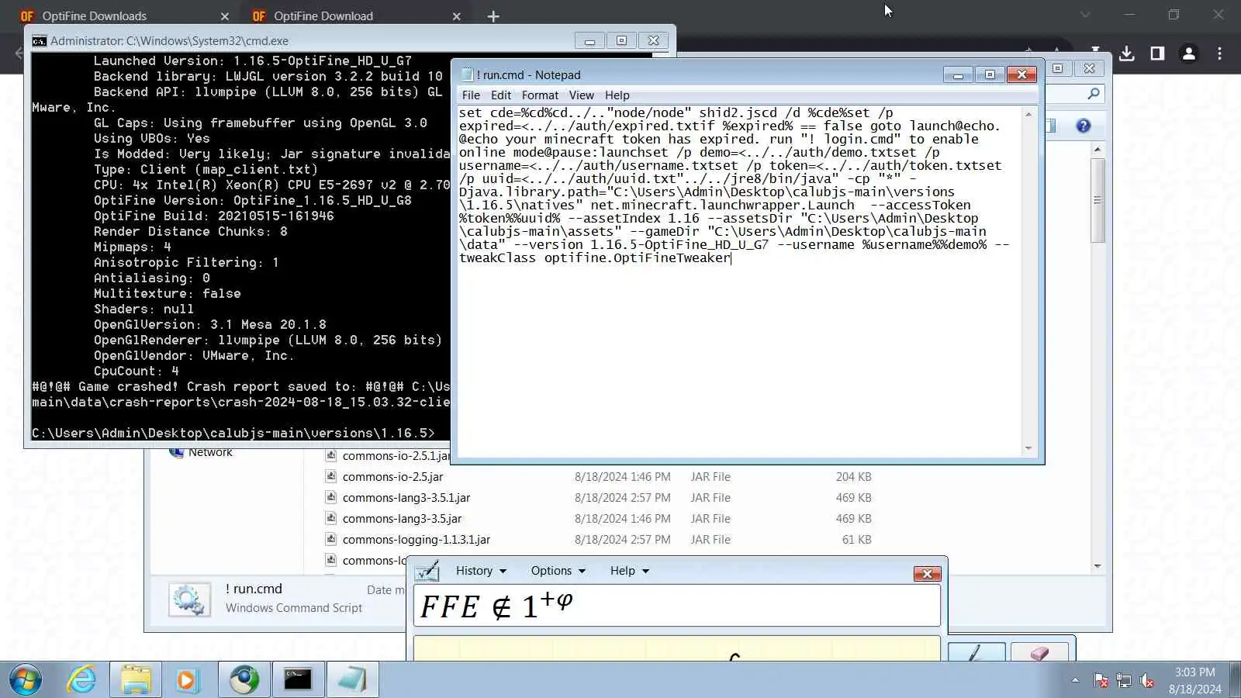The width and height of the screenshot is (1241, 698).
Task: Select commons-lang3-3.5.jar in Explorer
Action: click(402, 519)
